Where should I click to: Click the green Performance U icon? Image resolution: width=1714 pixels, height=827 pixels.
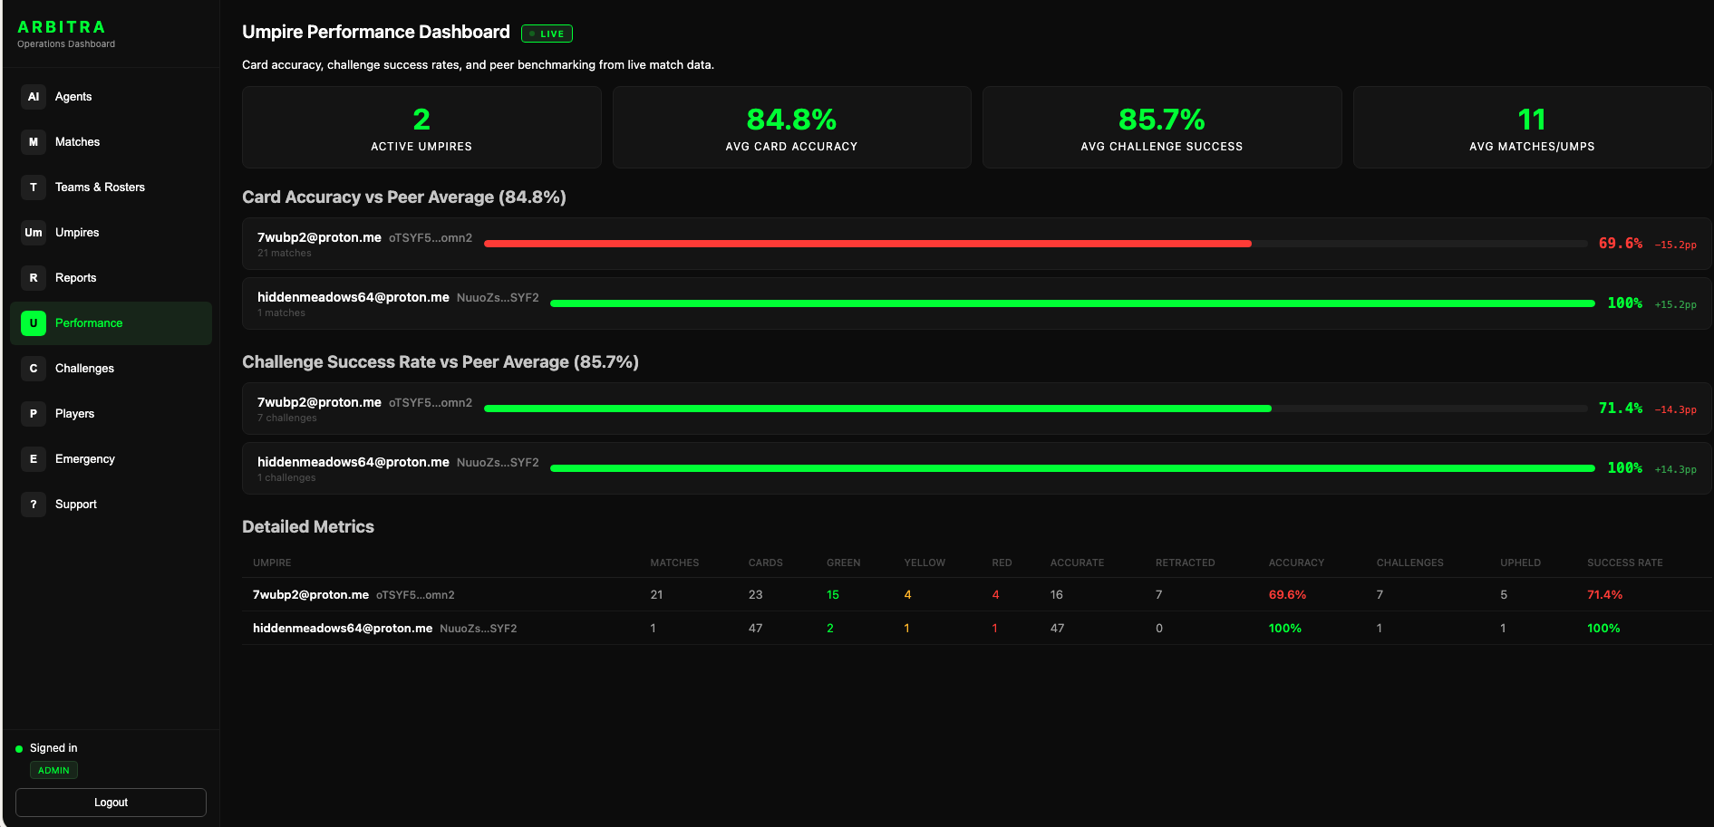click(34, 323)
